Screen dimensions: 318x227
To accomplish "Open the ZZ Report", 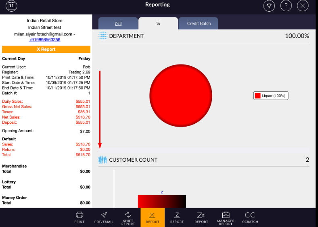I will coord(201,217).
